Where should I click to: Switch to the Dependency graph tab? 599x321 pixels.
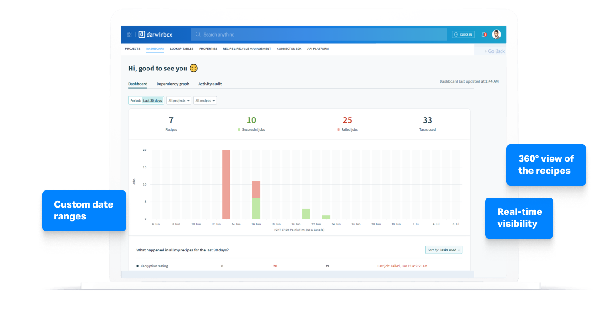[x=173, y=84]
